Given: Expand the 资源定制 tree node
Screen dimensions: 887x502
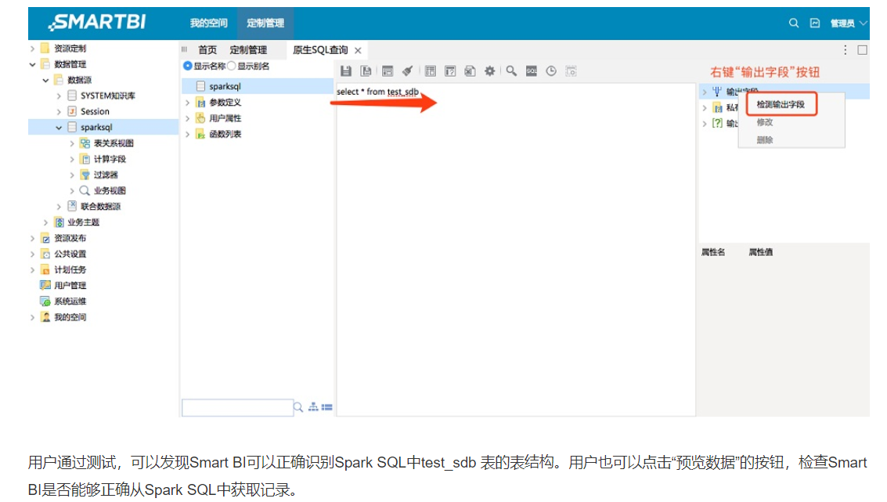Looking at the screenshot, I should point(32,49).
